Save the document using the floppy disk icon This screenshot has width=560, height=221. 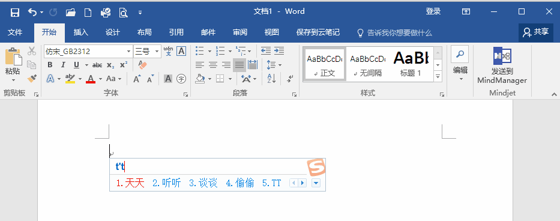(x=14, y=13)
